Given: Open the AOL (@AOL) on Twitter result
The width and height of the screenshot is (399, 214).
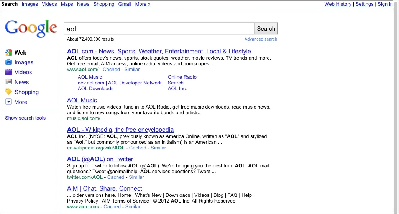Looking at the screenshot, I should click(100, 159).
